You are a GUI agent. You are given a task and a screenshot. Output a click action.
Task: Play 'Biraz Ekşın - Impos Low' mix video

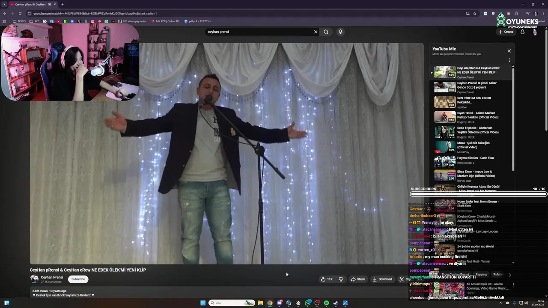pos(473,175)
